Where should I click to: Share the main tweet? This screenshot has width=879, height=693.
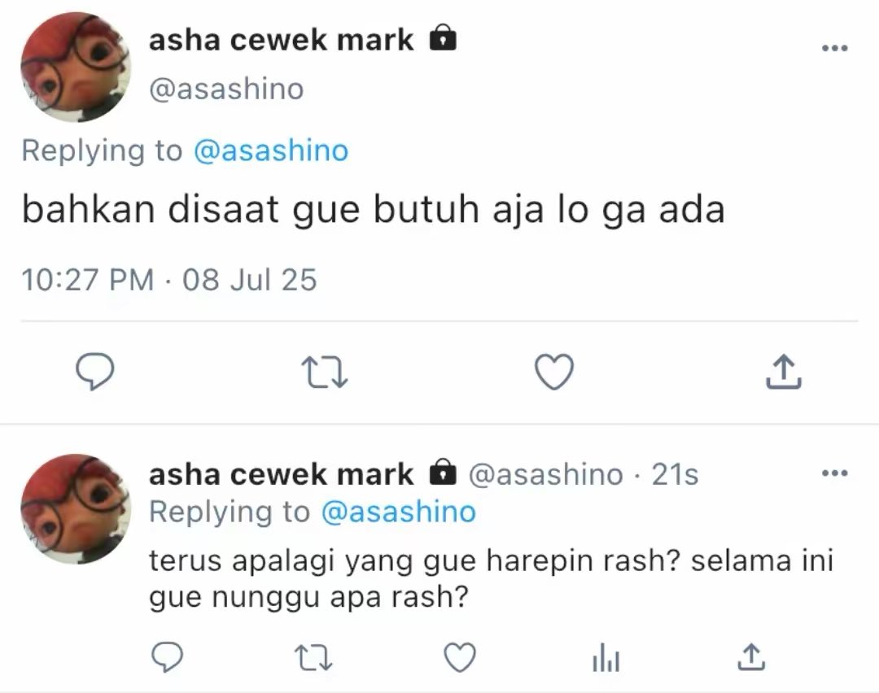tap(784, 371)
